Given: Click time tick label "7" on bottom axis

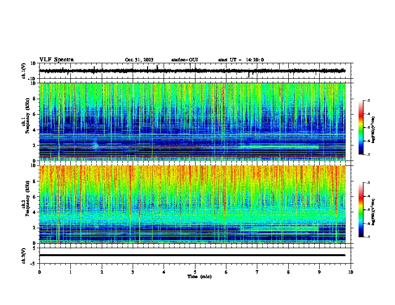Looking at the screenshot, I should (x=257, y=272).
